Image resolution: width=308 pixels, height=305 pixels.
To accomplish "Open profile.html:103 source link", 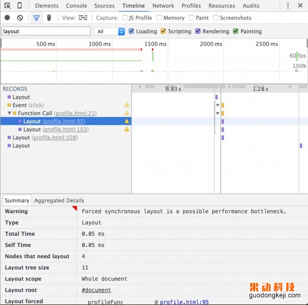I will (x=66, y=129).
